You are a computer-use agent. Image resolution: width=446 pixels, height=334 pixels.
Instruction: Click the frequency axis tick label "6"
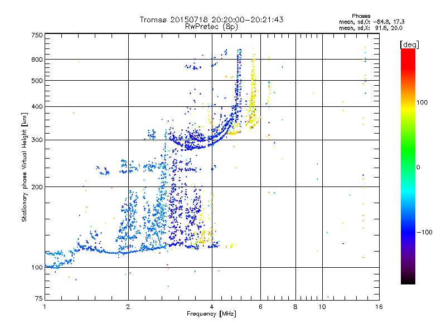[260, 307]
